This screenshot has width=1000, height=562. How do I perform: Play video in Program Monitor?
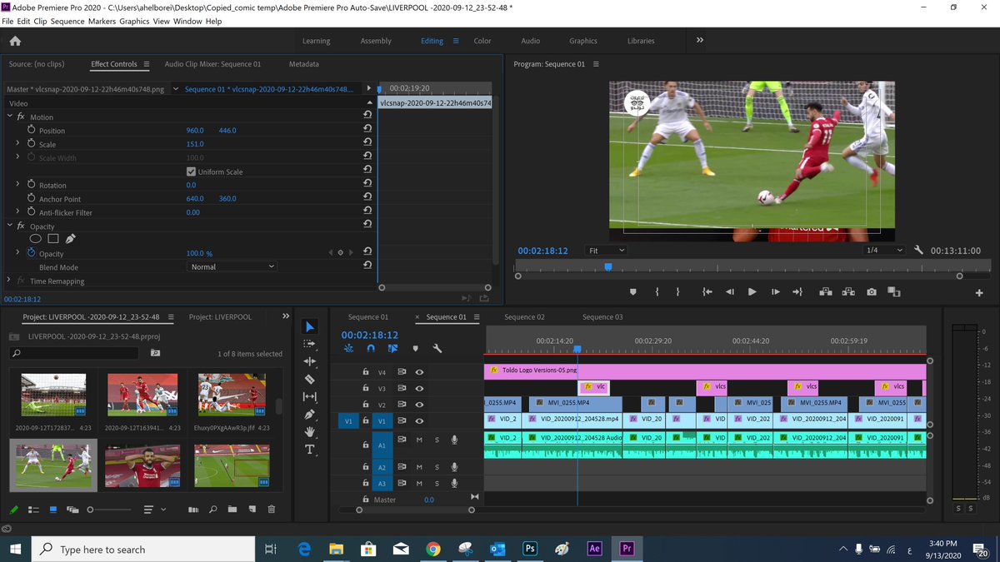pos(752,292)
